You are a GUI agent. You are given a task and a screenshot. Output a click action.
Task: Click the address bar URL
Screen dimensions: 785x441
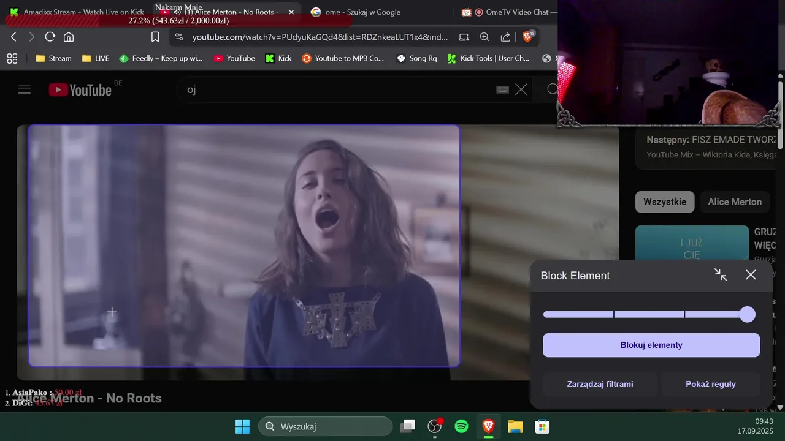point(320,37)
